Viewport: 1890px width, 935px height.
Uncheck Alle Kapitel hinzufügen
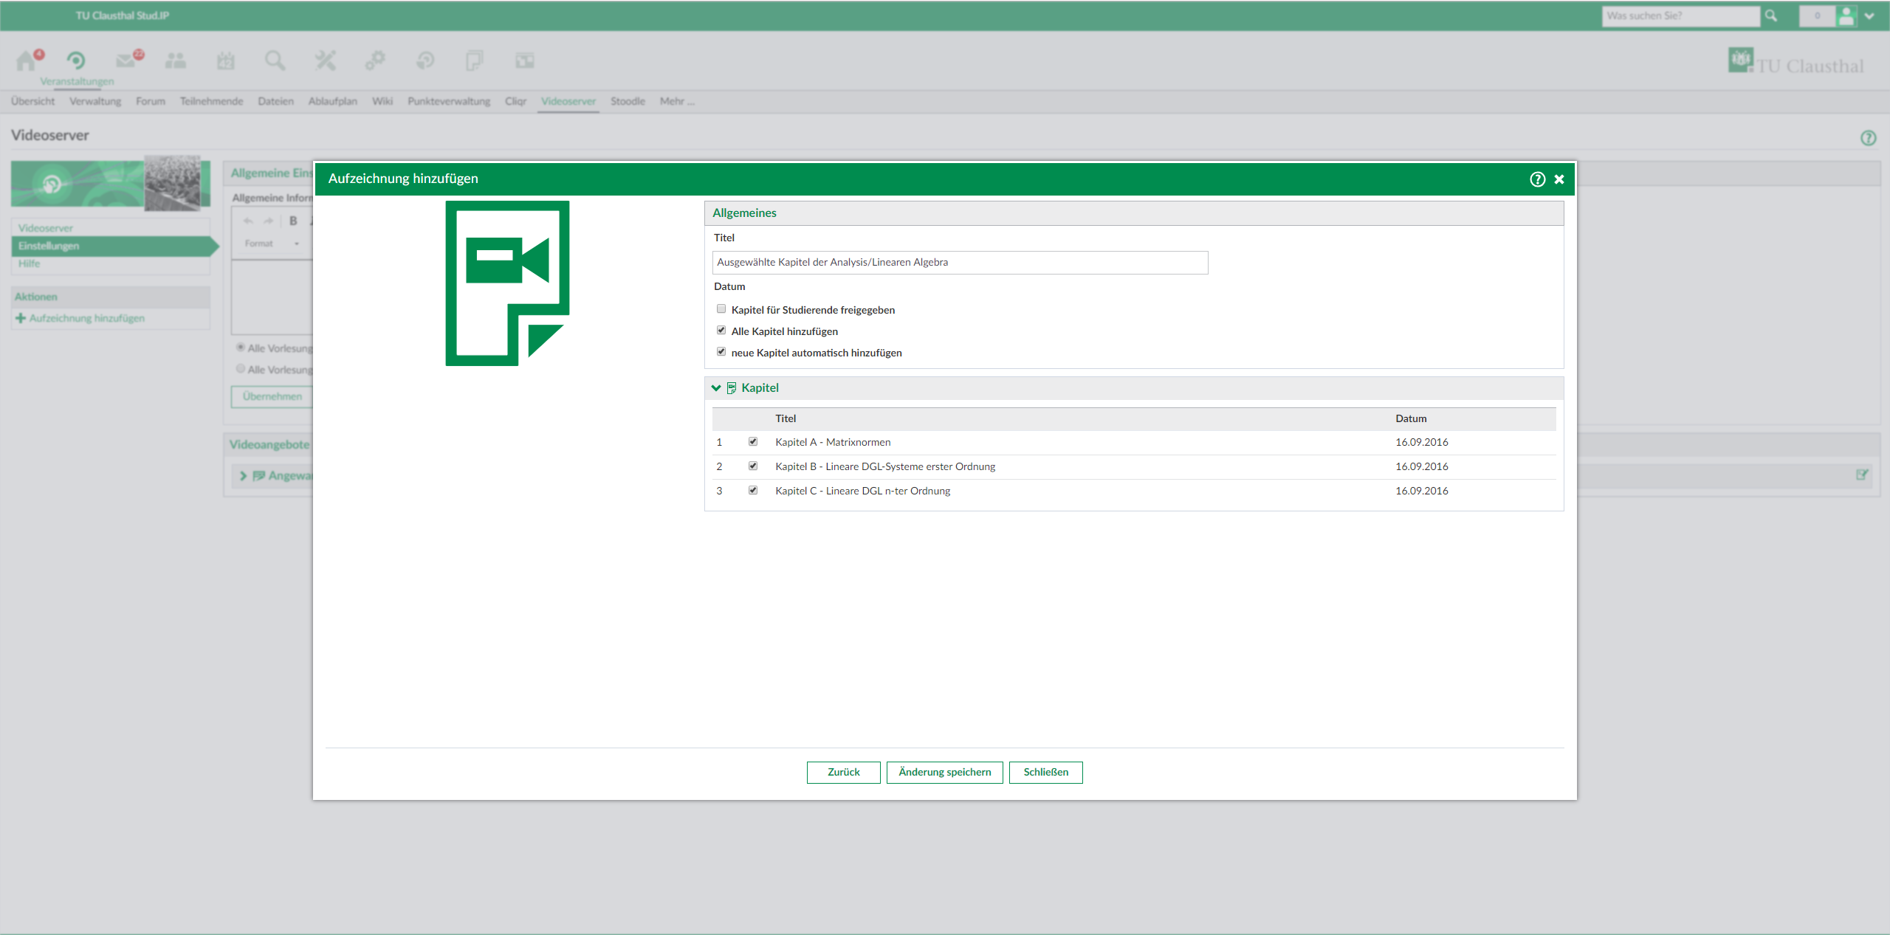coord(721,331)
